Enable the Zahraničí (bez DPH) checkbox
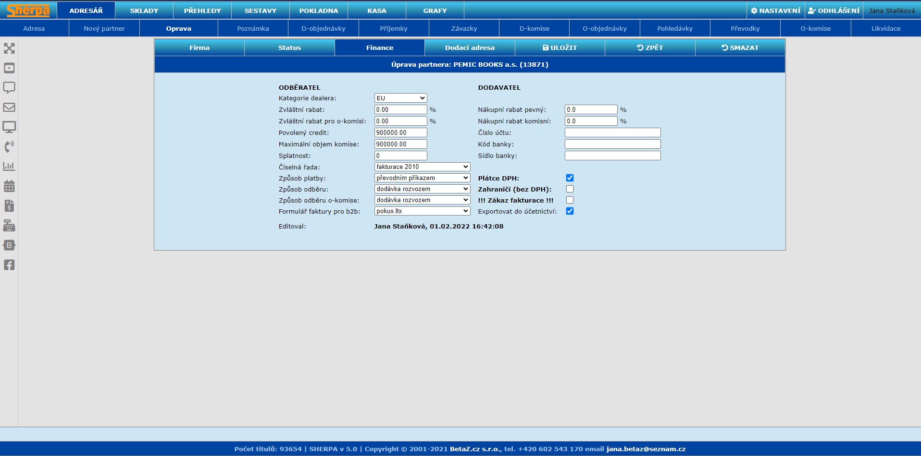Image resolution: width=921 pixels, height=456 pixels. (570, 189)
